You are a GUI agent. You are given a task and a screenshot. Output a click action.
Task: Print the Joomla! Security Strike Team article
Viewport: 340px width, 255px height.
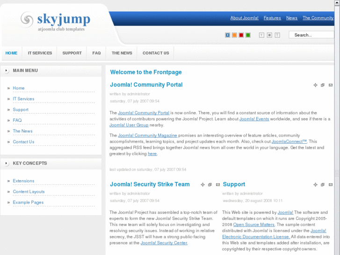click(x=210, y=185)
